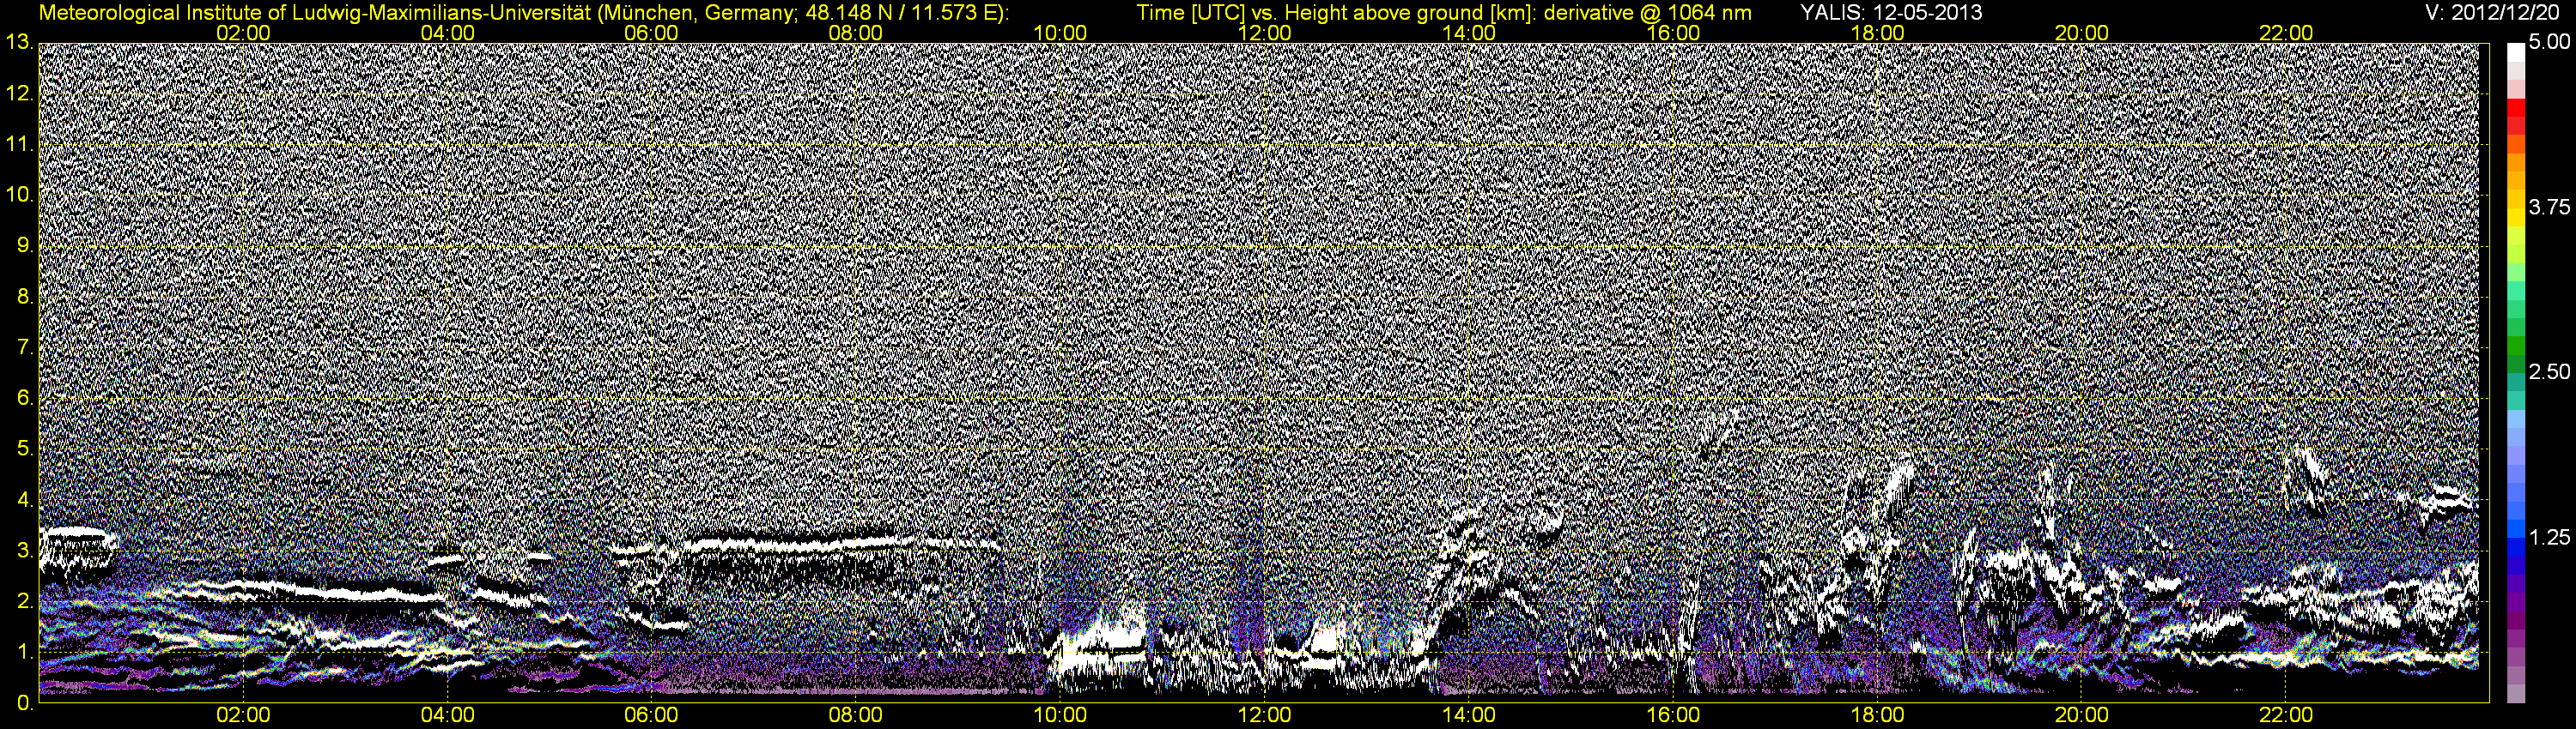
Task: Click the 20:00 label on the top time axis
Action: tap(2082, 33)
